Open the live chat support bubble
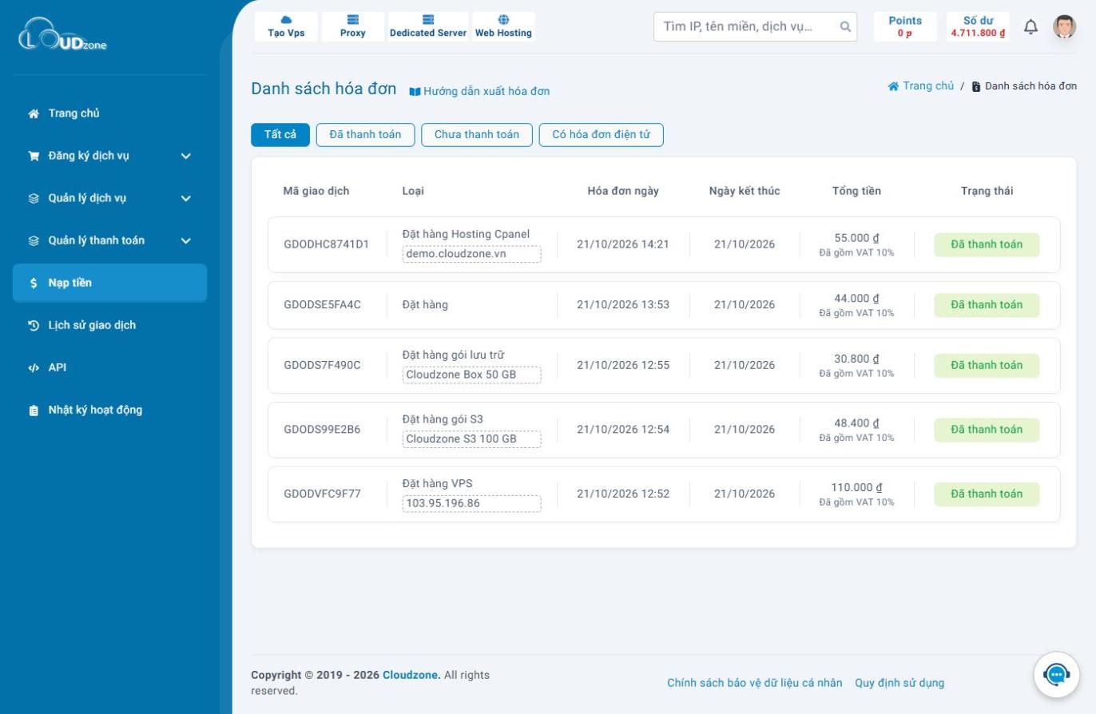1096x714 pixels. [1056, 675]
